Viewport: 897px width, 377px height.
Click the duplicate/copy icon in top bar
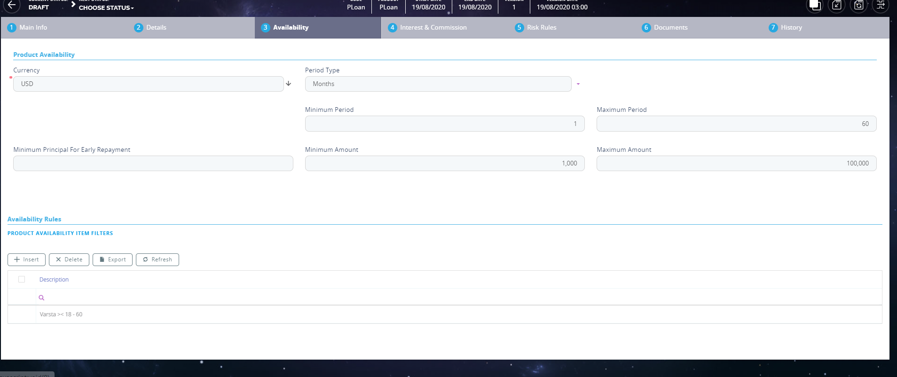point(815,6)
